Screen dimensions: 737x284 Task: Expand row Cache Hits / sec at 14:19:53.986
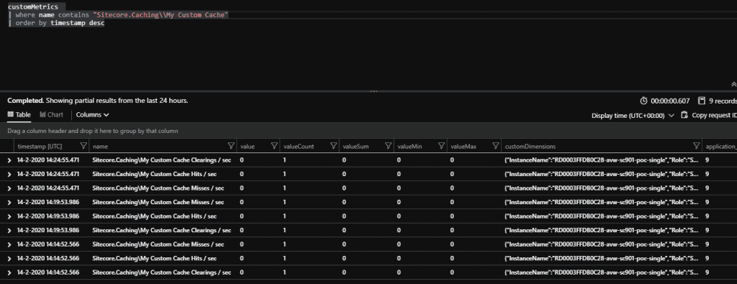coord(9,216)
